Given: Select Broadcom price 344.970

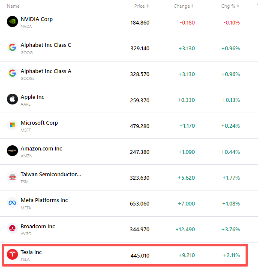Looking at the screenshot, I should 140,230.
